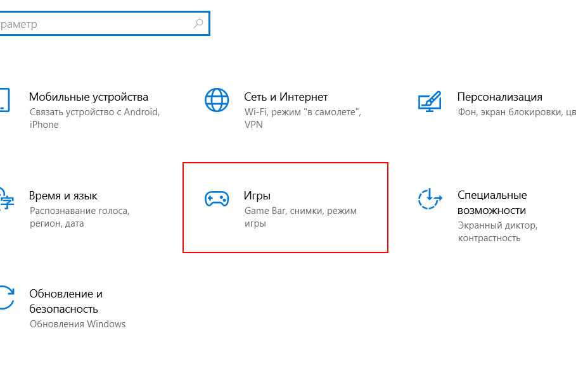Click the globe icon for Сеть и Интернет

click(217, 100)
